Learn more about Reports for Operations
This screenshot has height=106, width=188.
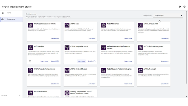coord(55,84)
